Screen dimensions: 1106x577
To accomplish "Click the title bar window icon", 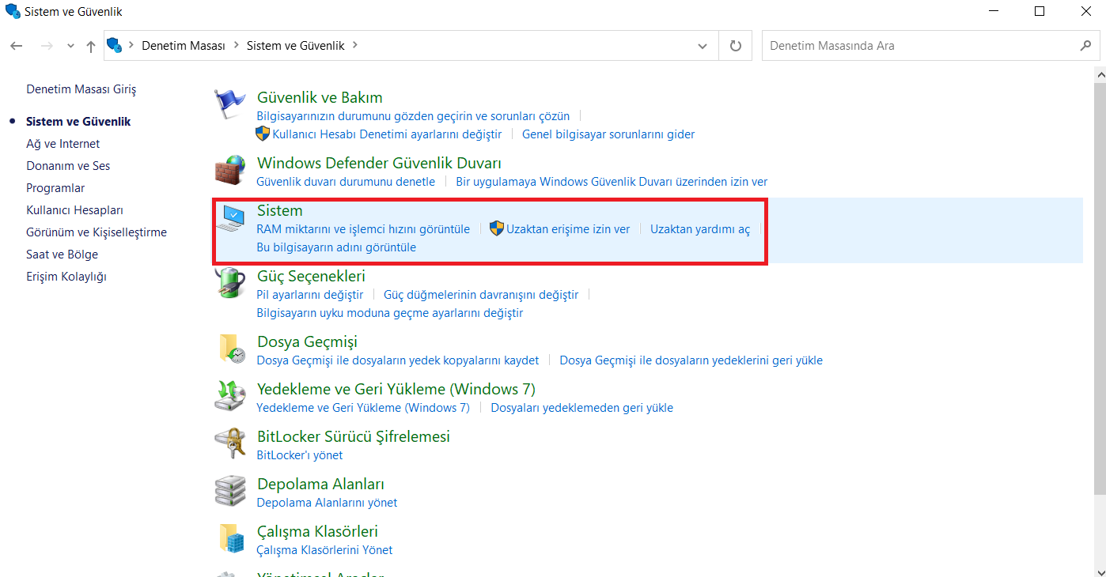I will (x=13, y=12).
